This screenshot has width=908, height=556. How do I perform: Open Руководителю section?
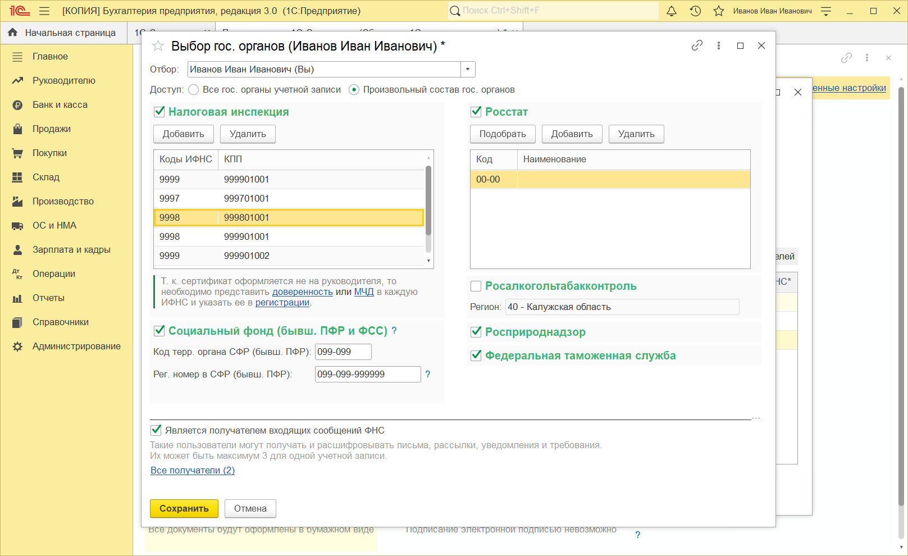pos(64,80)
